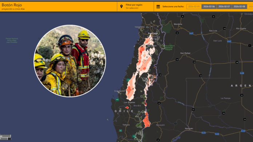Click route 188 shield on the map

point(237,62)
